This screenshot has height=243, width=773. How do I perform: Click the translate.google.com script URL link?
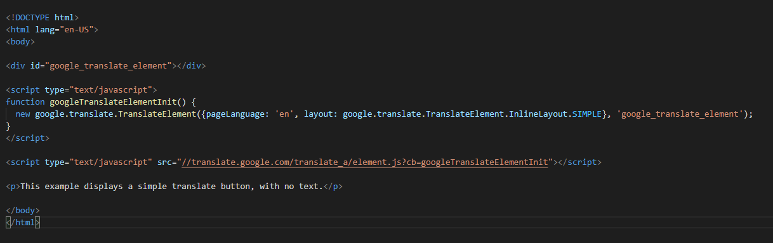[x=365, y=162]
